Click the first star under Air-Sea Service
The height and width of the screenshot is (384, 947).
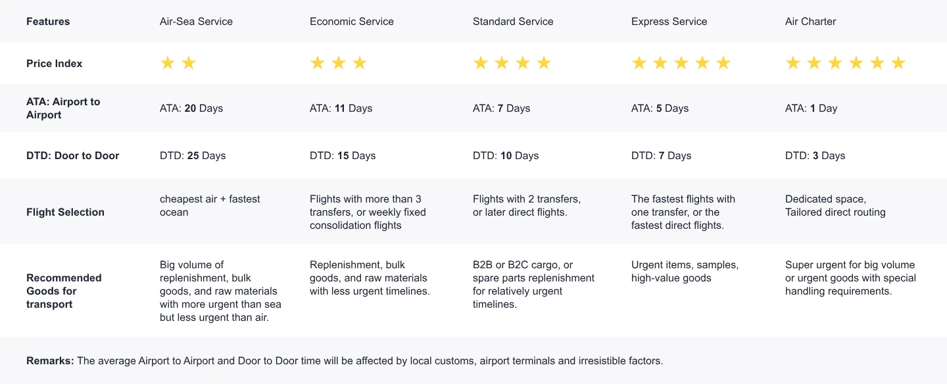(168, 63)
